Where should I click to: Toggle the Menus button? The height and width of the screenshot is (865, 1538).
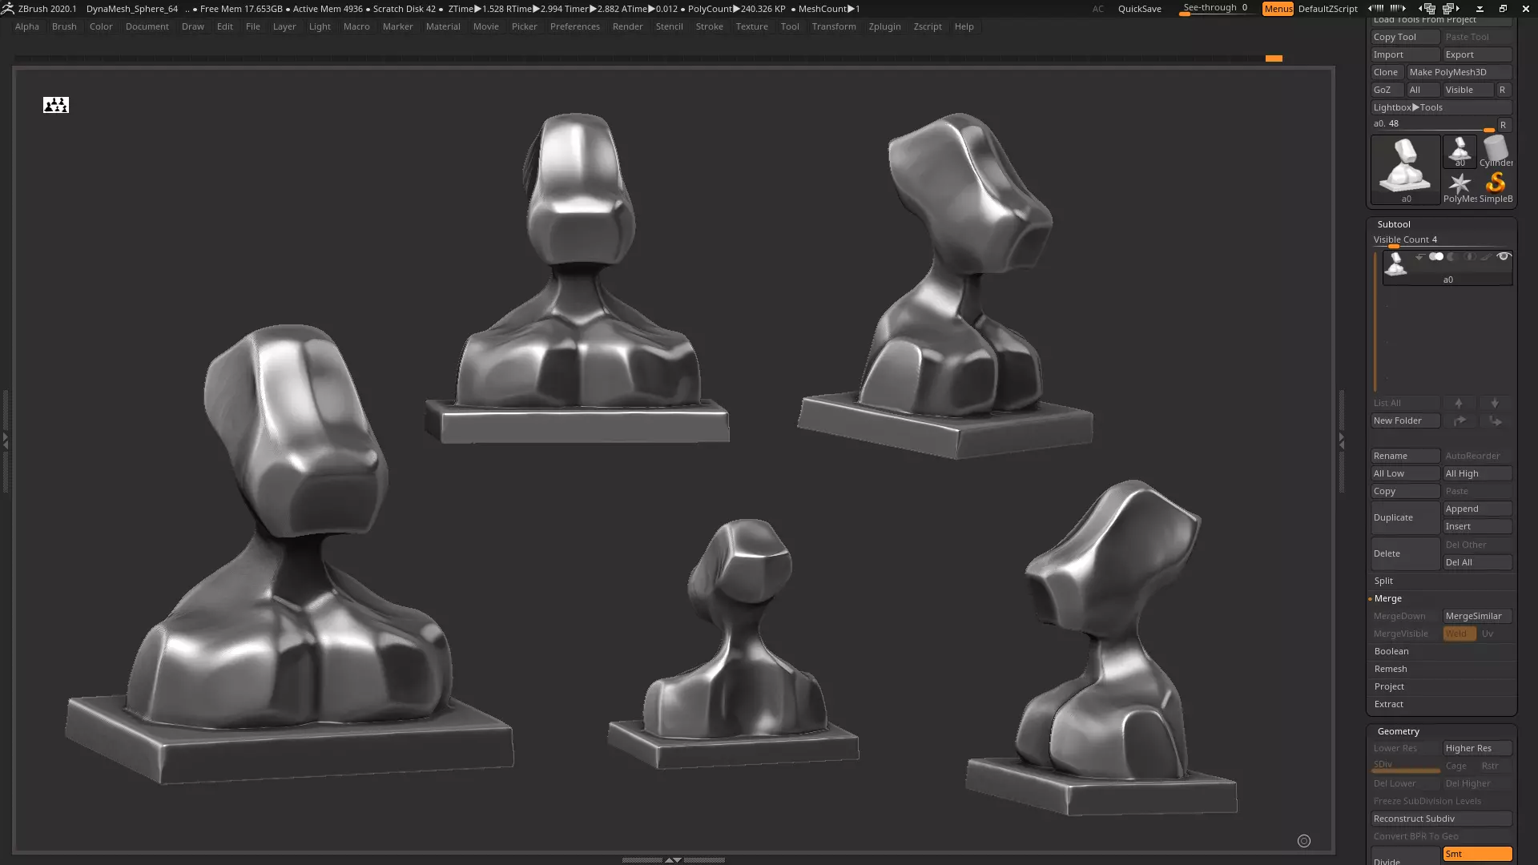tap(1278, 9)
